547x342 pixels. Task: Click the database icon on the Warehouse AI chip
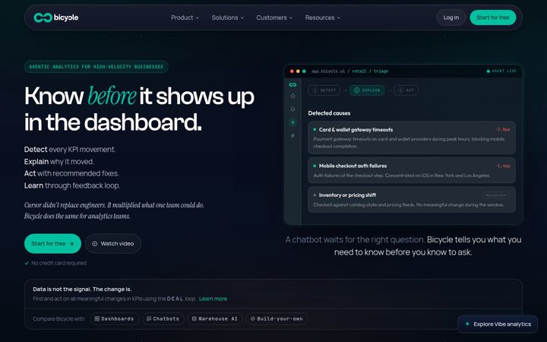pyautogui.click(x=194, y=318)
